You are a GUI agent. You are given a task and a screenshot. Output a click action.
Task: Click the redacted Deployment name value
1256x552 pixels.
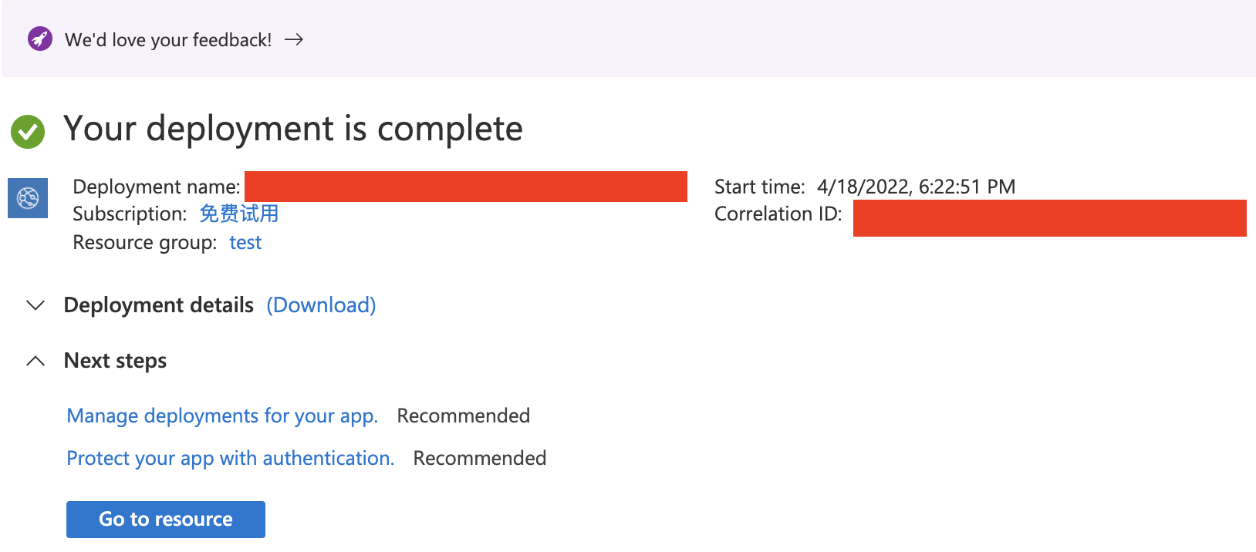465,187
